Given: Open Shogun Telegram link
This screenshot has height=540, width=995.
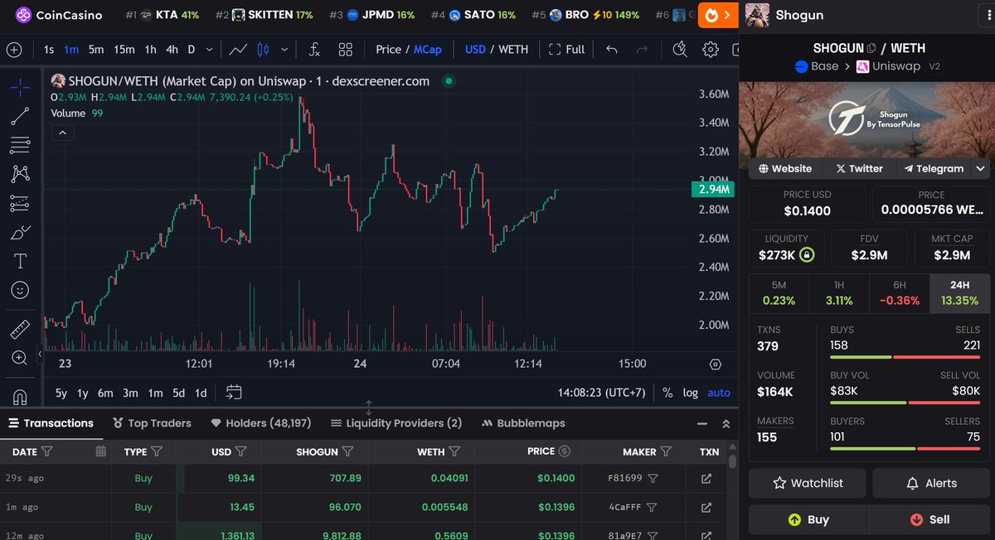Looking at the screenshot, I should (x=934, y=168).
